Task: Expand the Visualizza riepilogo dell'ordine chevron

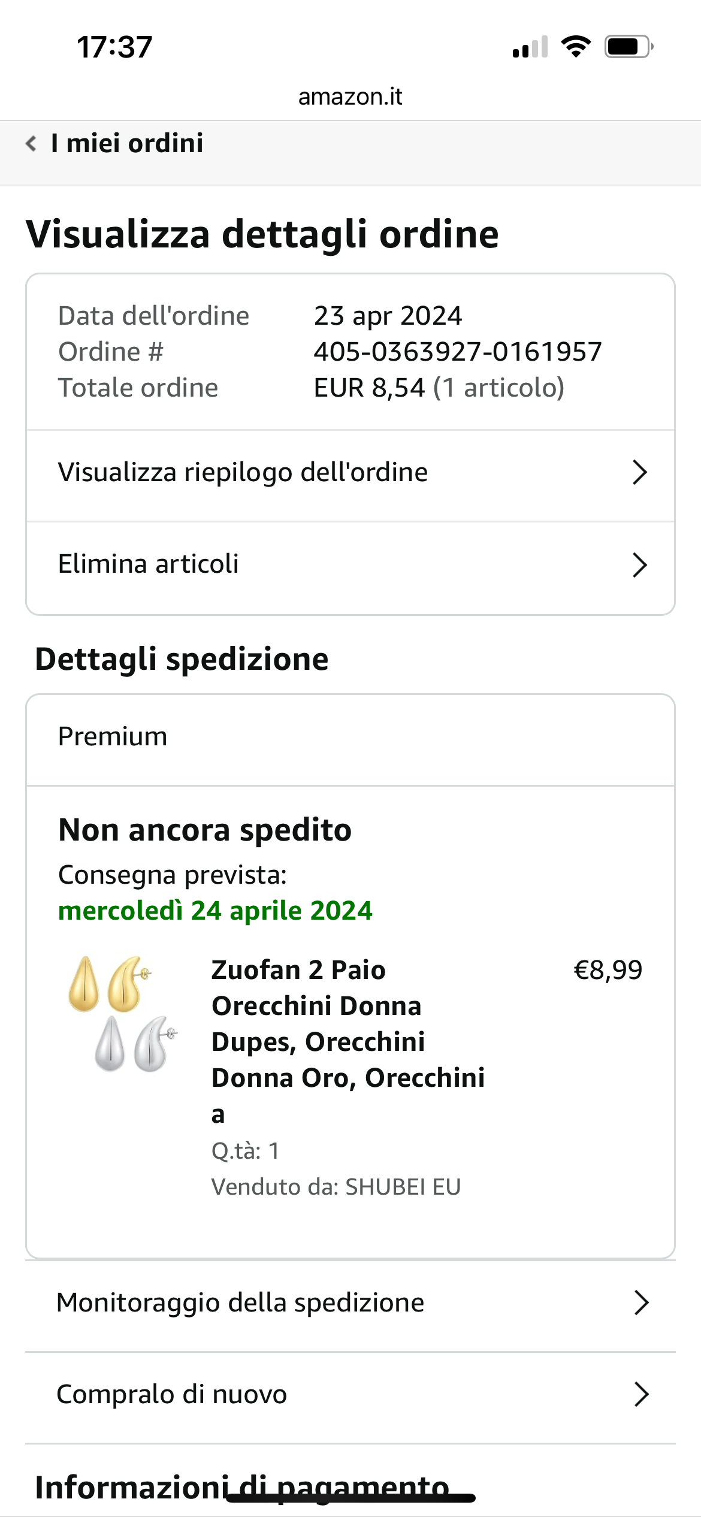Action: point(640,473)
